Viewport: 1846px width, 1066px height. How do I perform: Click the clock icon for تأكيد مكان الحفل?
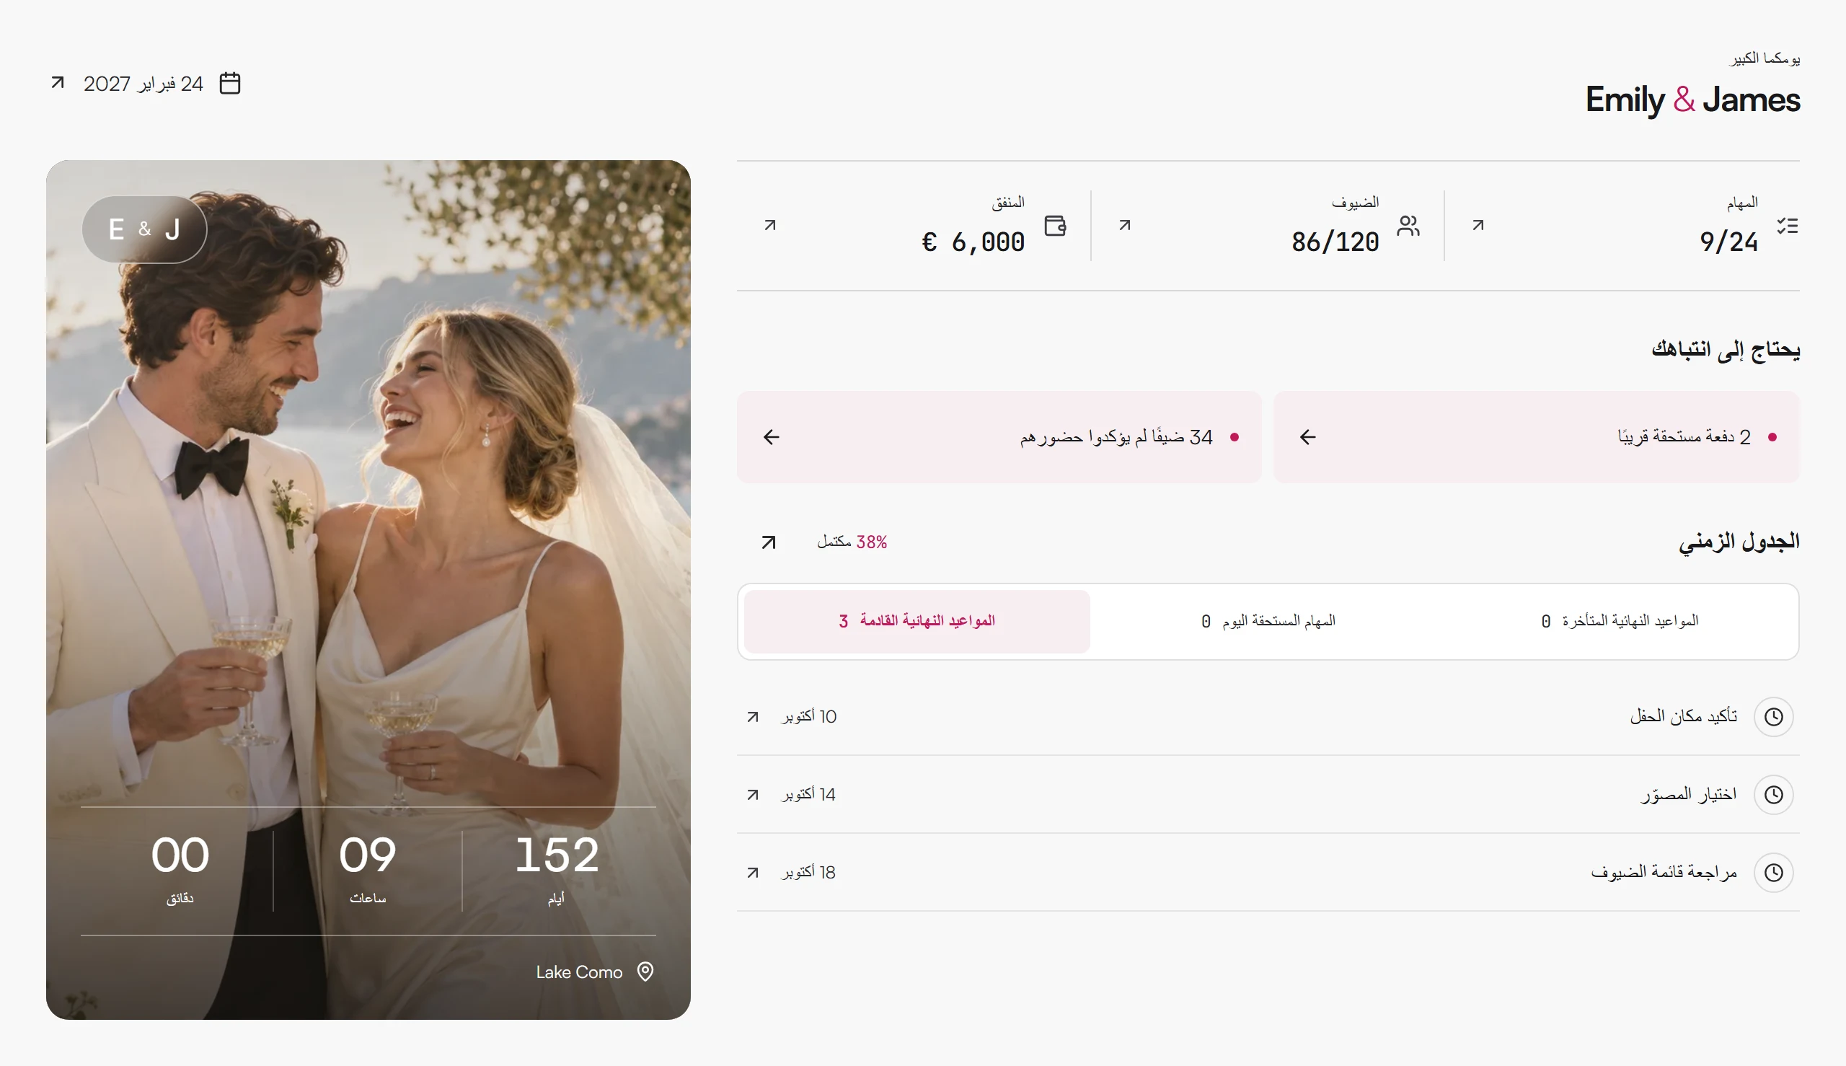[x=1774, y=716]
